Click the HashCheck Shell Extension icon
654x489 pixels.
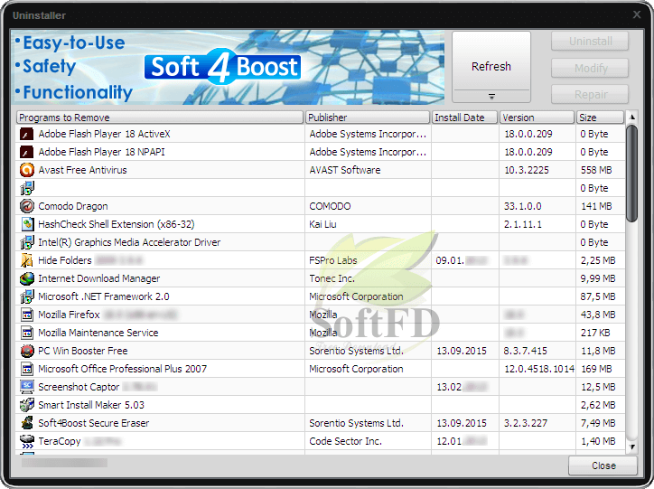pyautogui.click(x=27, y=224)
